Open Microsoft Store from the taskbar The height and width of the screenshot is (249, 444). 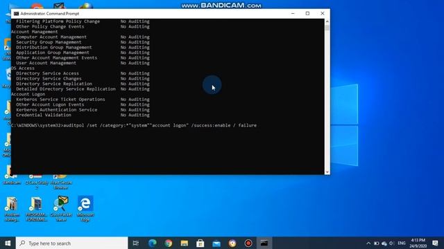point(200,243)
